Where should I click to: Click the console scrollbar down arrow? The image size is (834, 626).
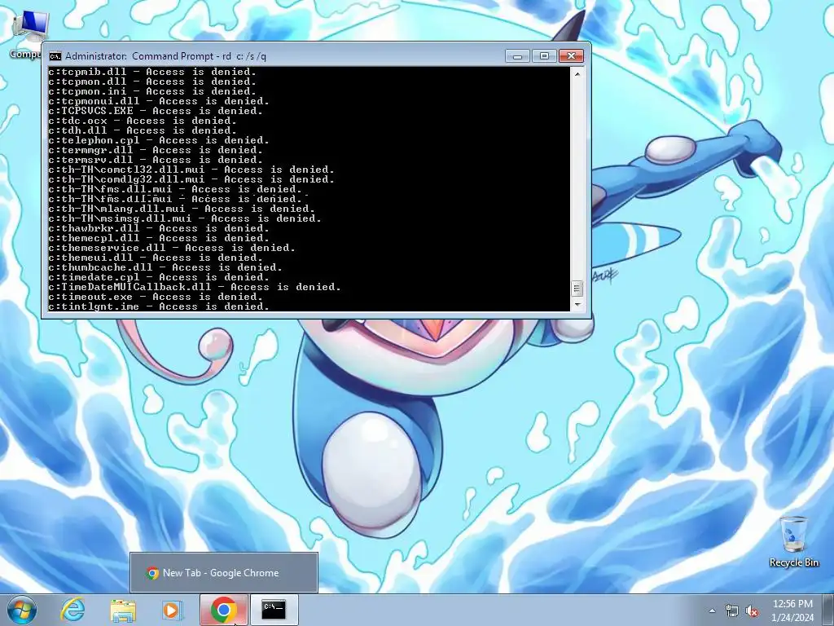point(577,305)
